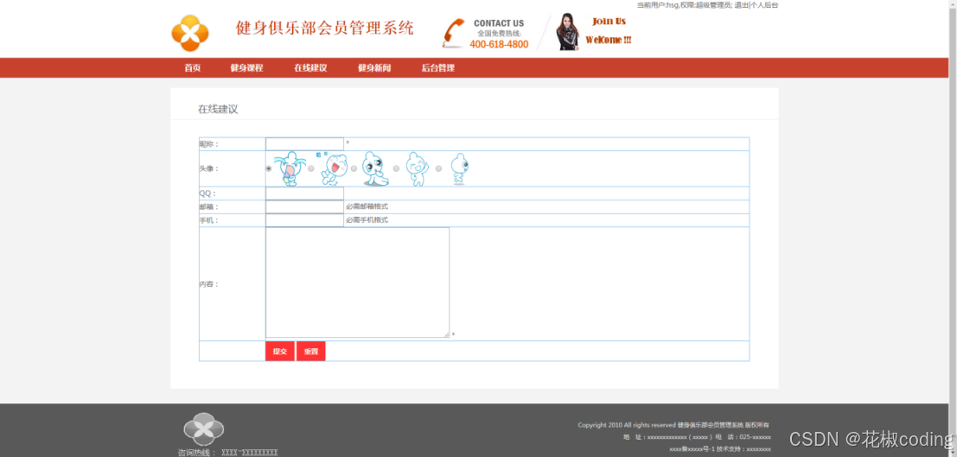Select the sitting teary-eyed avatar radio button
Screen dimensions: 957x457
(354, 168)
